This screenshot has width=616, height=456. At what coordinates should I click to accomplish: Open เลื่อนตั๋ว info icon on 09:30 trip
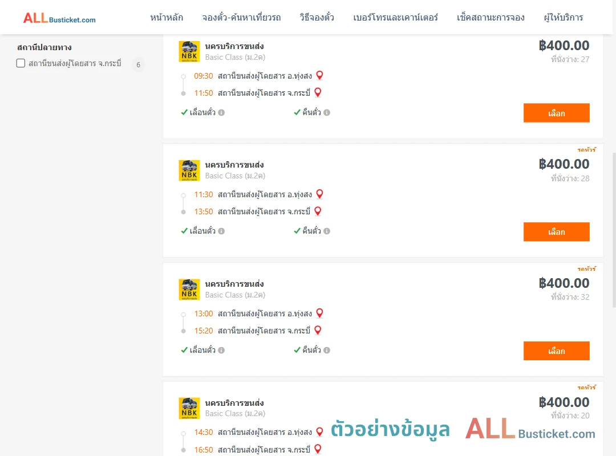coord(221,113)
